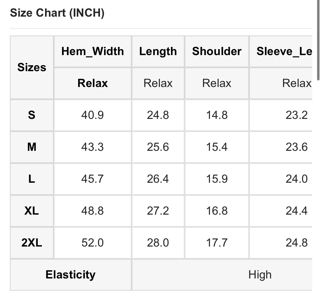The height and width of the screenshot is (294, 322).
Task: Select the Length column header
Action: pyautogui.click(x=158, y=51)
